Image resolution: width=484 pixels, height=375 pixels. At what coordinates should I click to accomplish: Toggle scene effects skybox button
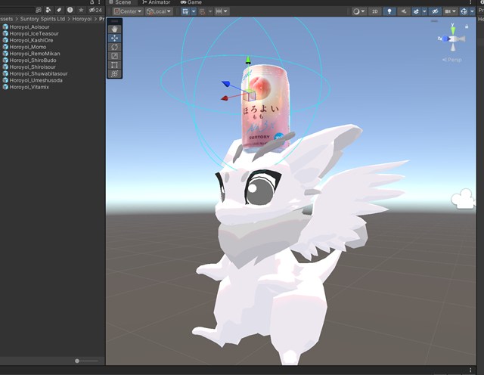416,11
